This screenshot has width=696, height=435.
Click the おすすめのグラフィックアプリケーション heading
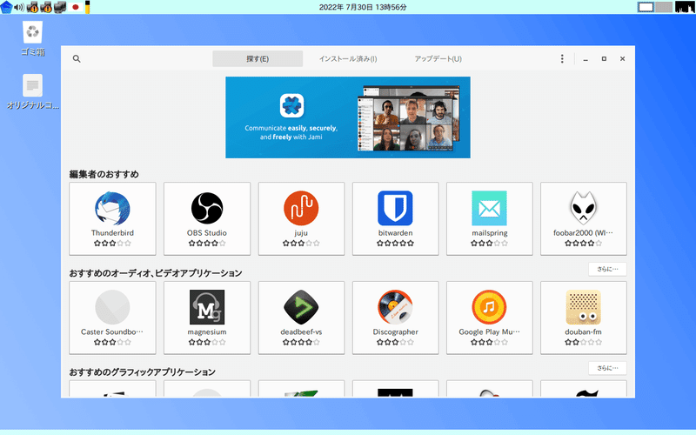[142, 372]
